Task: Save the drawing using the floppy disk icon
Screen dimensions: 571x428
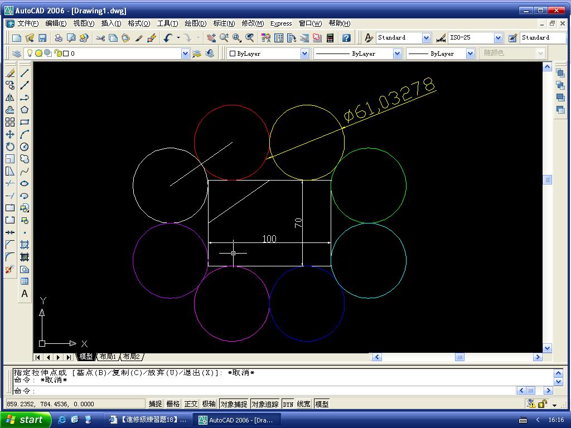Action: pos(42,37)
